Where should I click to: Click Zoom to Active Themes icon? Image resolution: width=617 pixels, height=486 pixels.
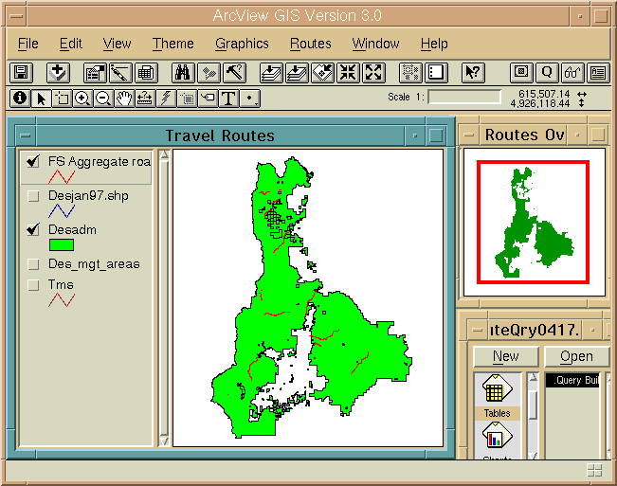pyautogui.click(x=297, y=73)
